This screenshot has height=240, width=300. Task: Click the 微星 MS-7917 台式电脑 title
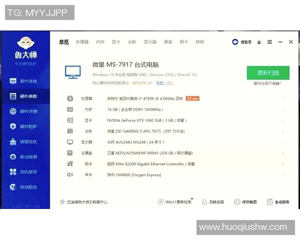pyautogui.click(x=125, y=64)
